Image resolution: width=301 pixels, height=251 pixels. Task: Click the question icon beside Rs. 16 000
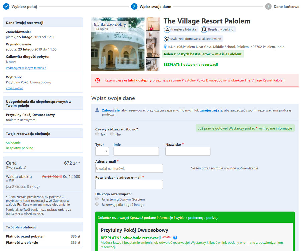[61, 177]
